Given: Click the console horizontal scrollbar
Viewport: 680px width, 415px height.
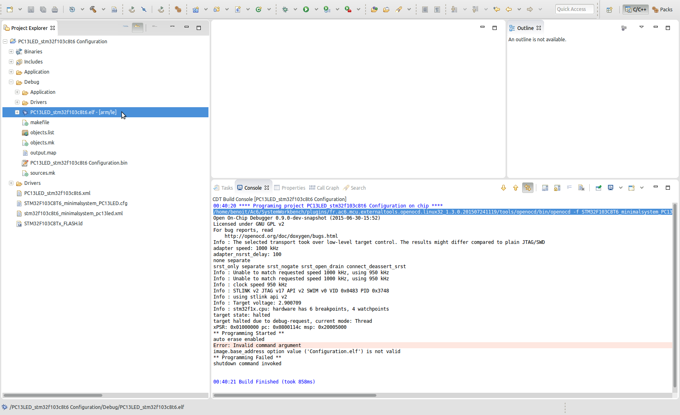Looking at the screenshot, I should pos(295,395).
